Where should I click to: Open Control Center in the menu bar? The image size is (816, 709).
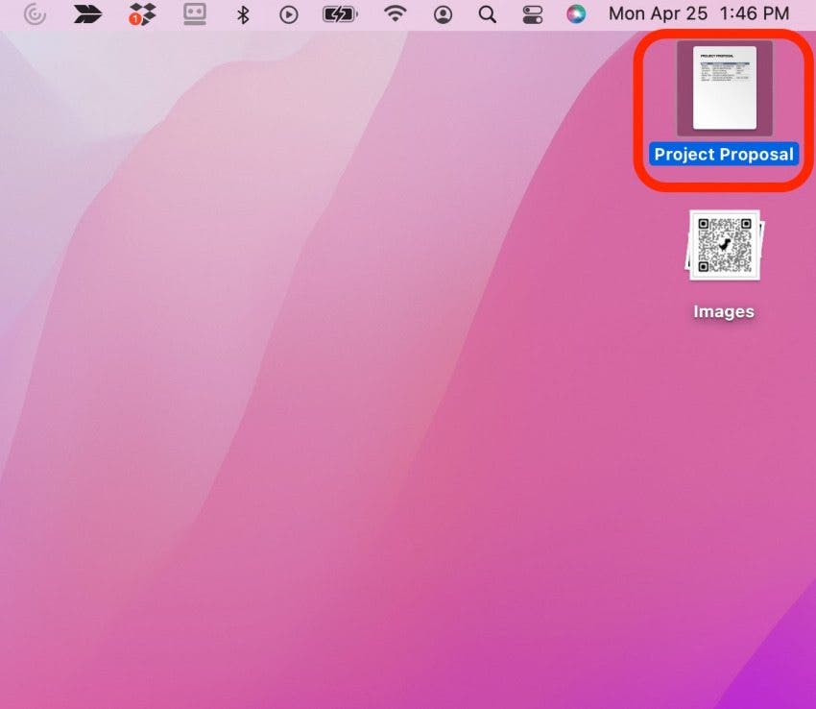(532, 14)
